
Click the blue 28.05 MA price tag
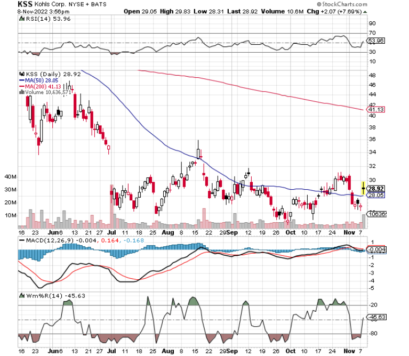[x=376, y=195]
